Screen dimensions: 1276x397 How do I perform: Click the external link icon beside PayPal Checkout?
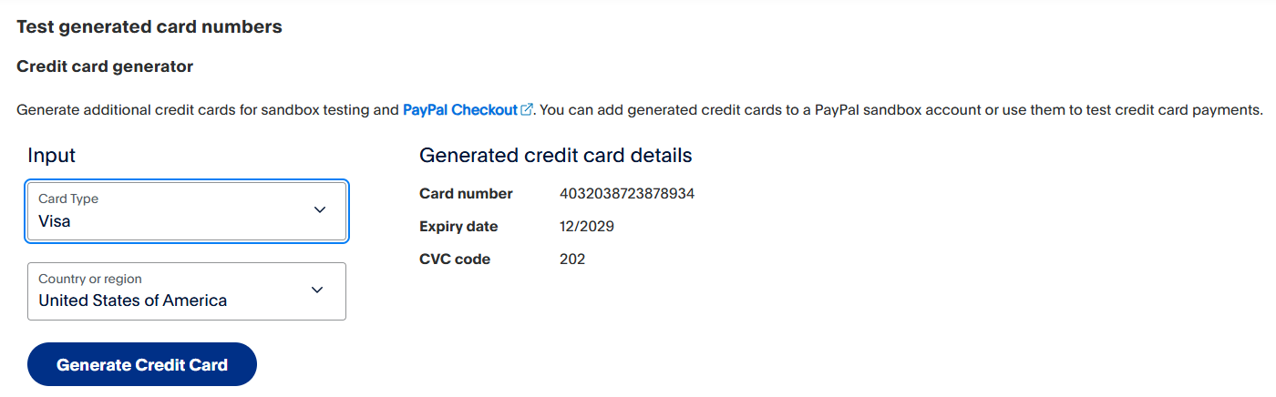(527, 110)
